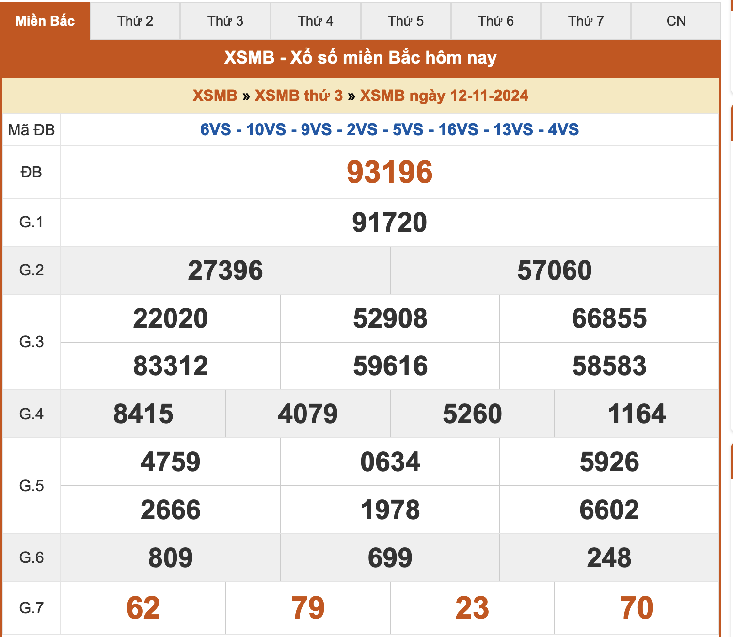Click the ĐB row label
This screenshot has width=733, height=637.
coord(32,172)
